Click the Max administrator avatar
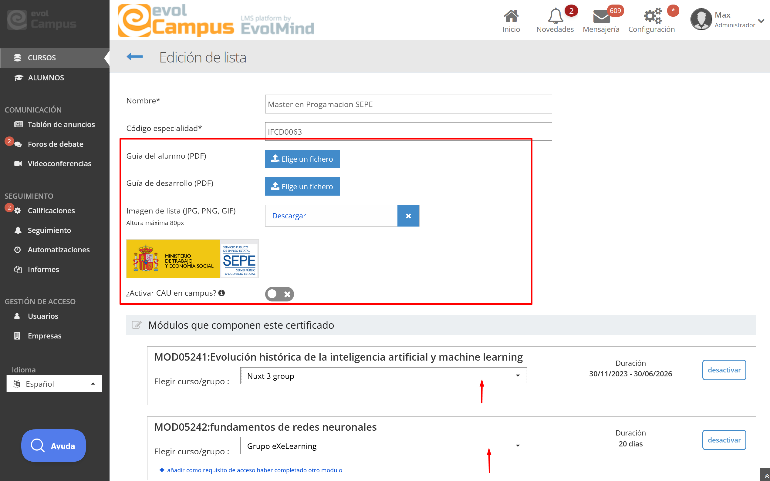The width and height of the screenshot is (770, 481). click(701, 19)
